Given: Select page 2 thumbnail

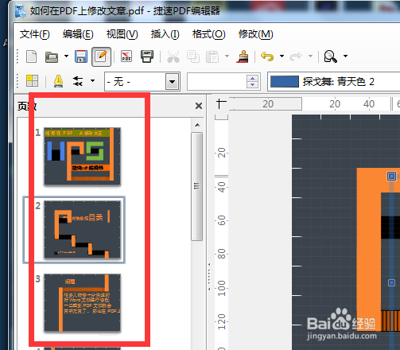Looking at the screenshot, I should point(82,230).
